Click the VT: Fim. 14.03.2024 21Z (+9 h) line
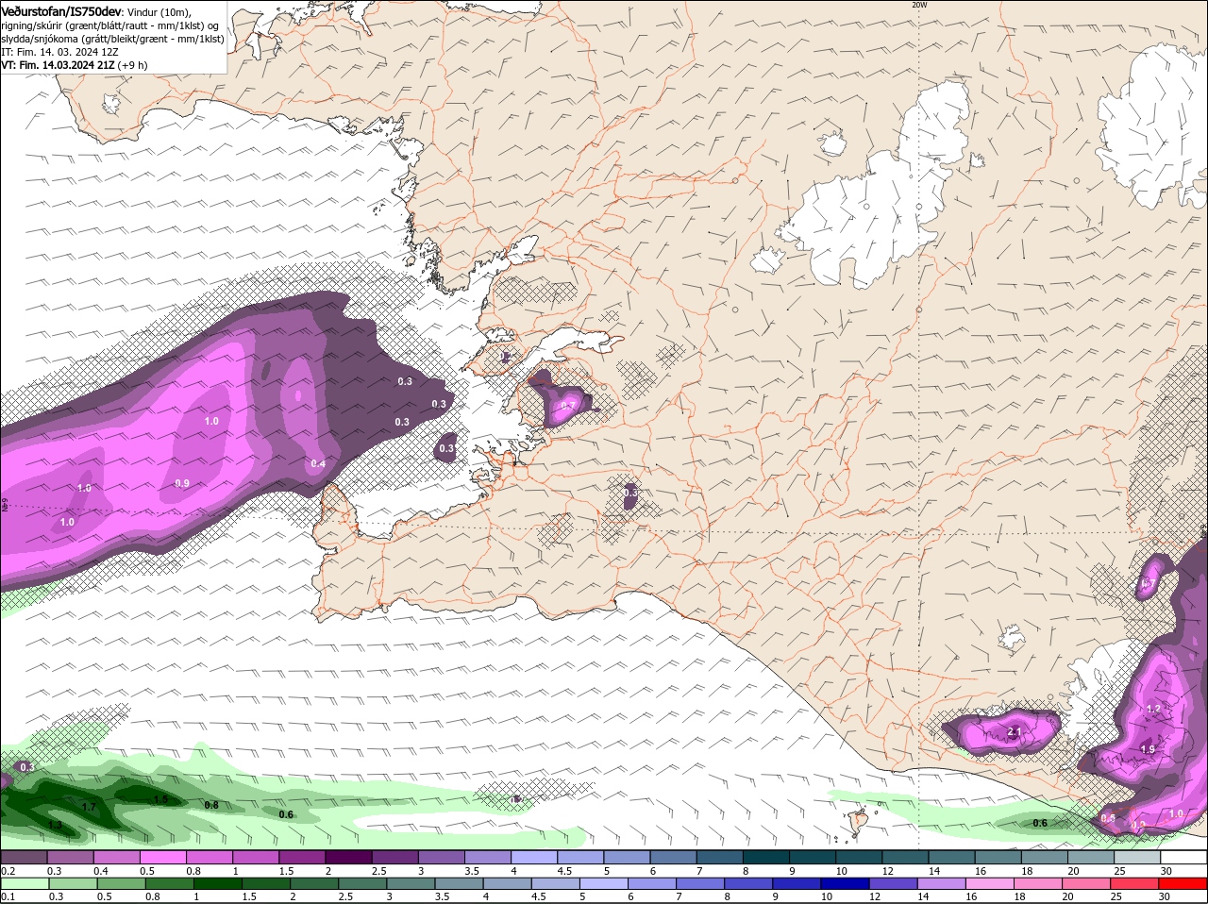1208x904 pixels. [x=74, y=65]
